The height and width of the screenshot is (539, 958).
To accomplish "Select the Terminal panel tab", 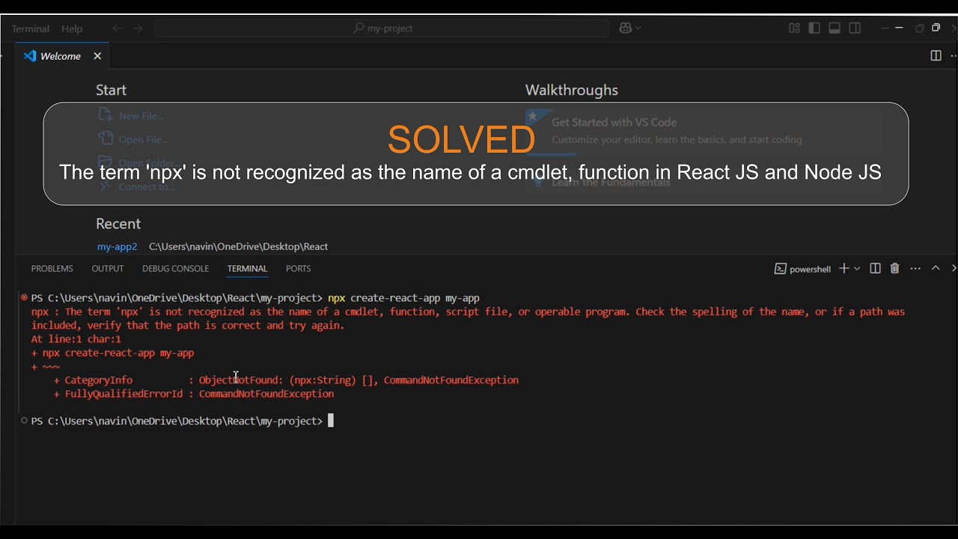I will point(247,269).
